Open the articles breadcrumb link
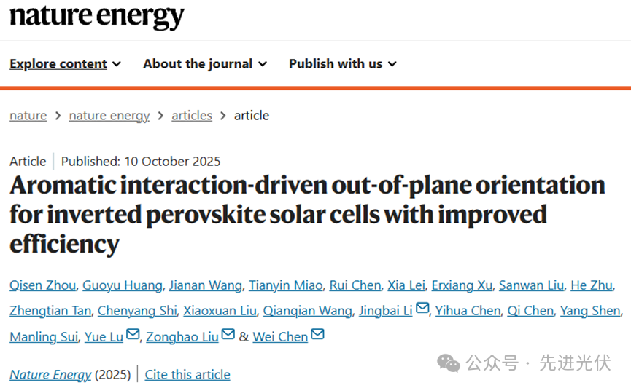The width and height of the screenshot is (631, 388). pos(192,116)
